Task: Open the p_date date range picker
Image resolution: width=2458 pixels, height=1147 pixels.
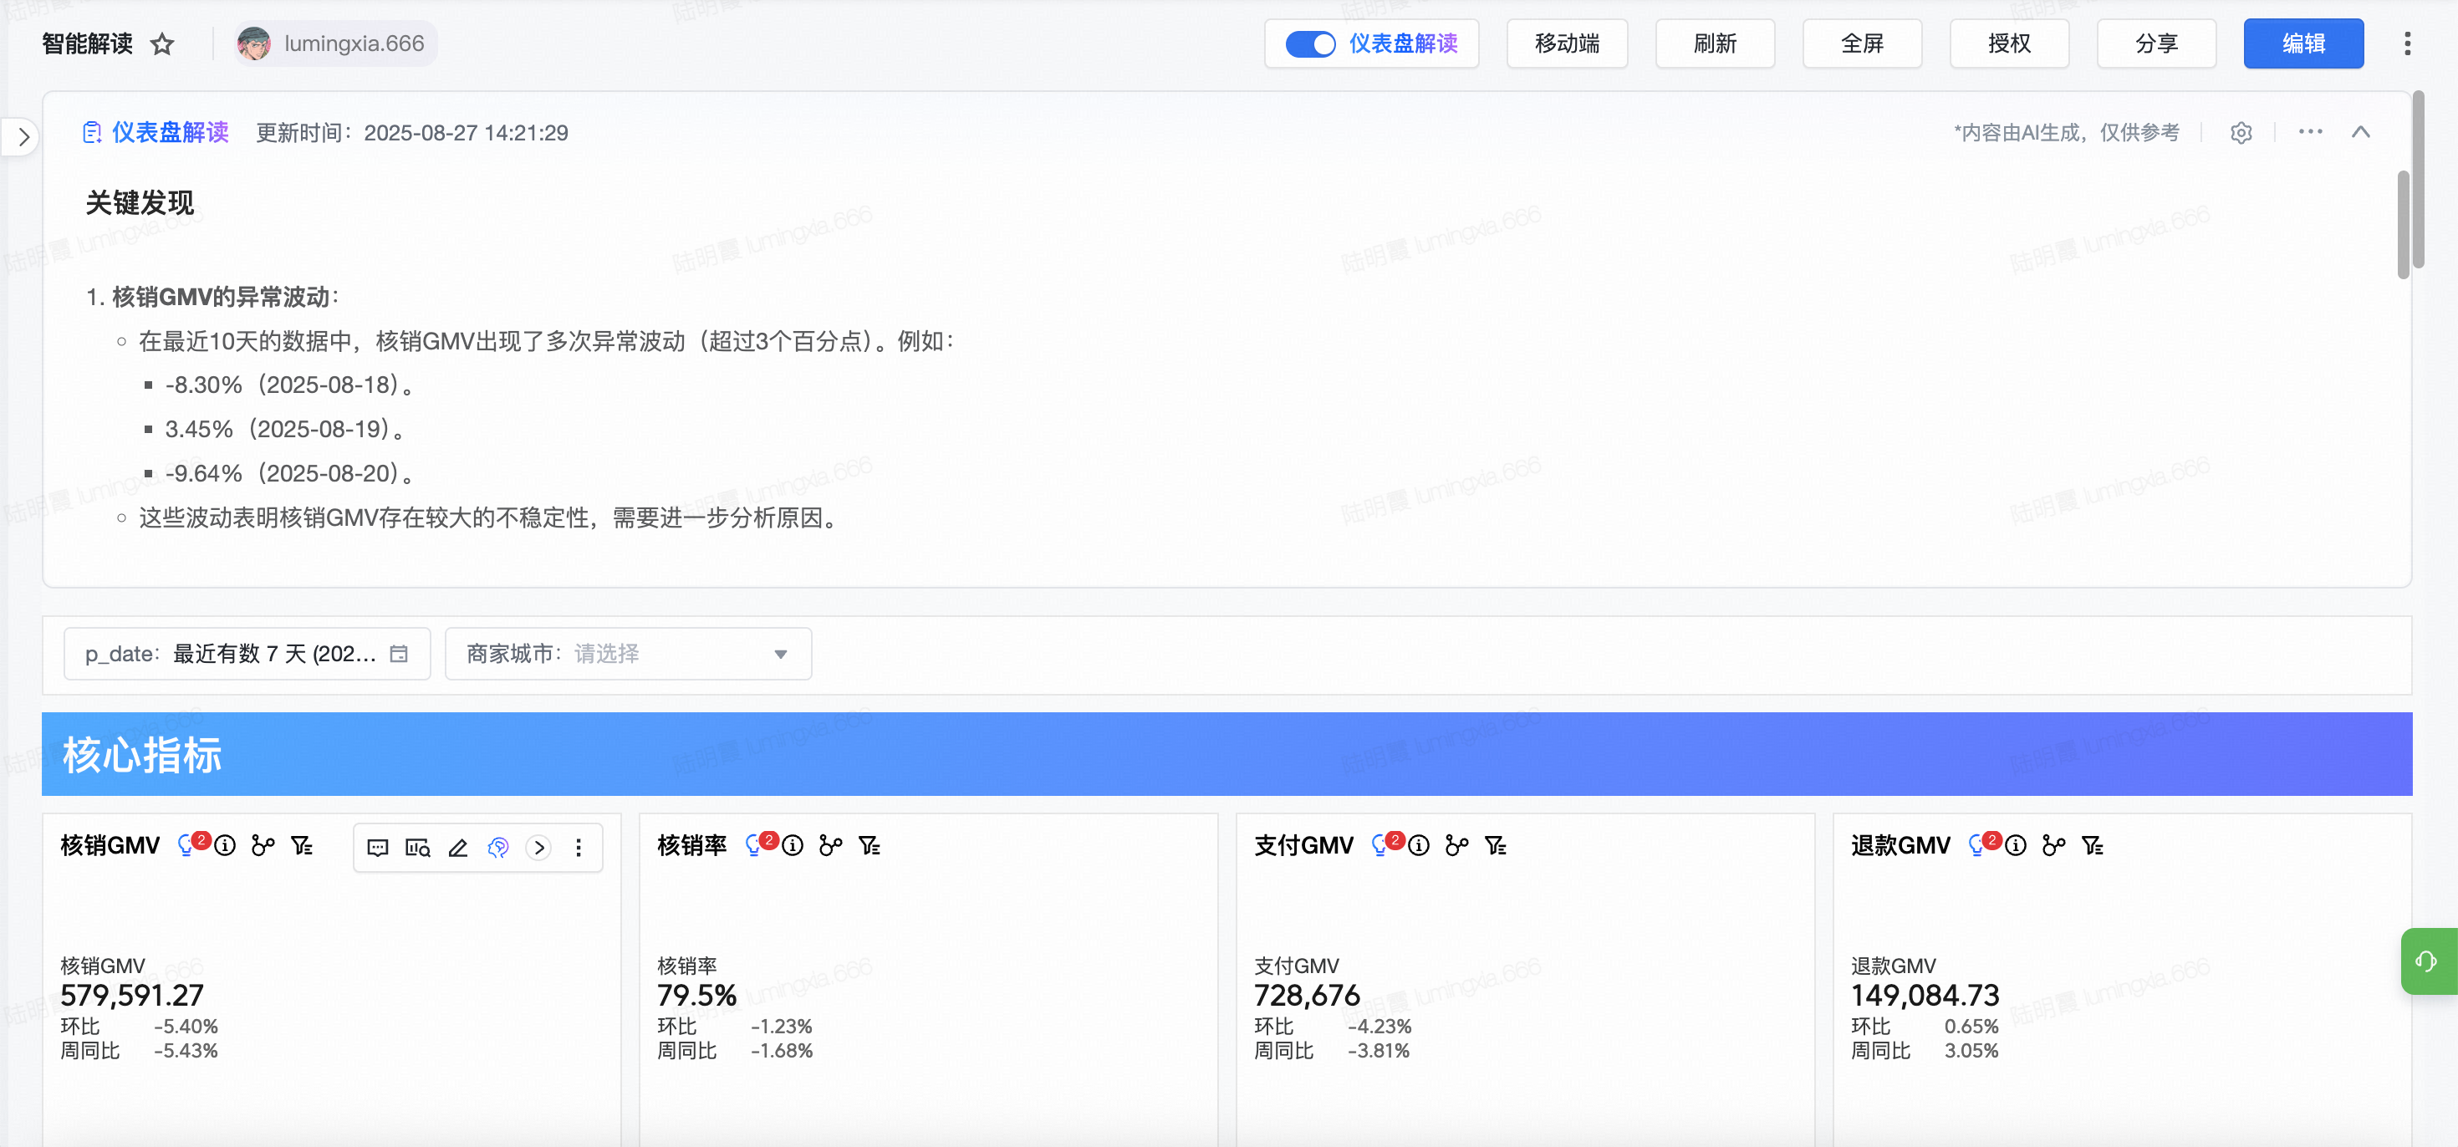Action: [246, 654]
